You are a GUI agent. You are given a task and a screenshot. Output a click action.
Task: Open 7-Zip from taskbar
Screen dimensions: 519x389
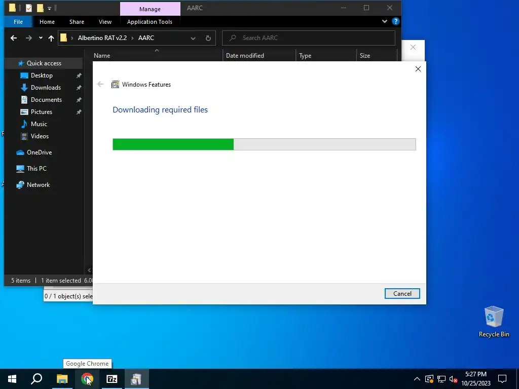pyautogui.click(x=112, y=379)
